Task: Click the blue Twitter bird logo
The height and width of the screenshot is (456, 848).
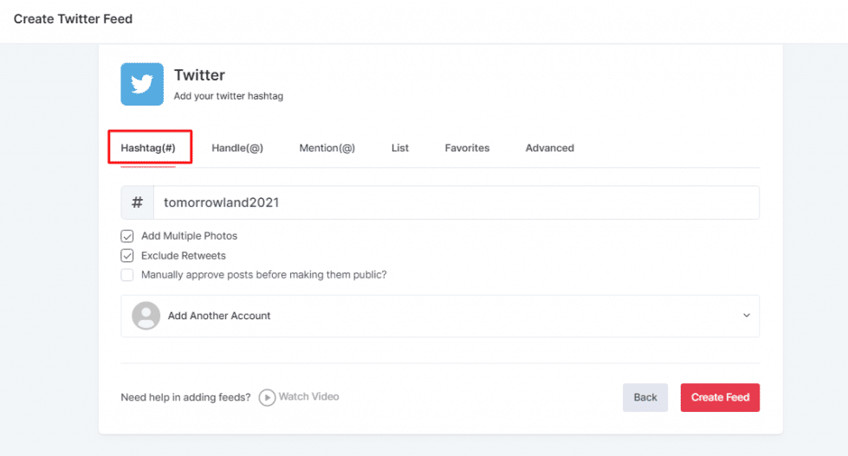Action: click(x=142, y=85)
